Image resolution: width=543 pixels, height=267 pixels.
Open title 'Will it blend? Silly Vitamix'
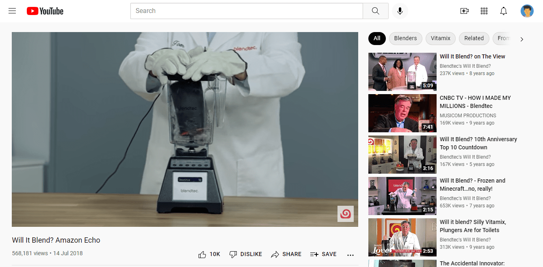tap(473, 226)
